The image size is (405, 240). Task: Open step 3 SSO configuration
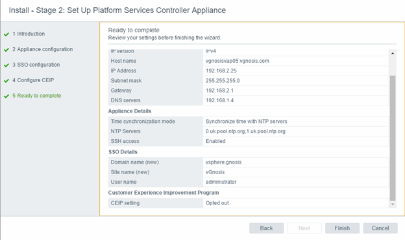pos(36,65)
